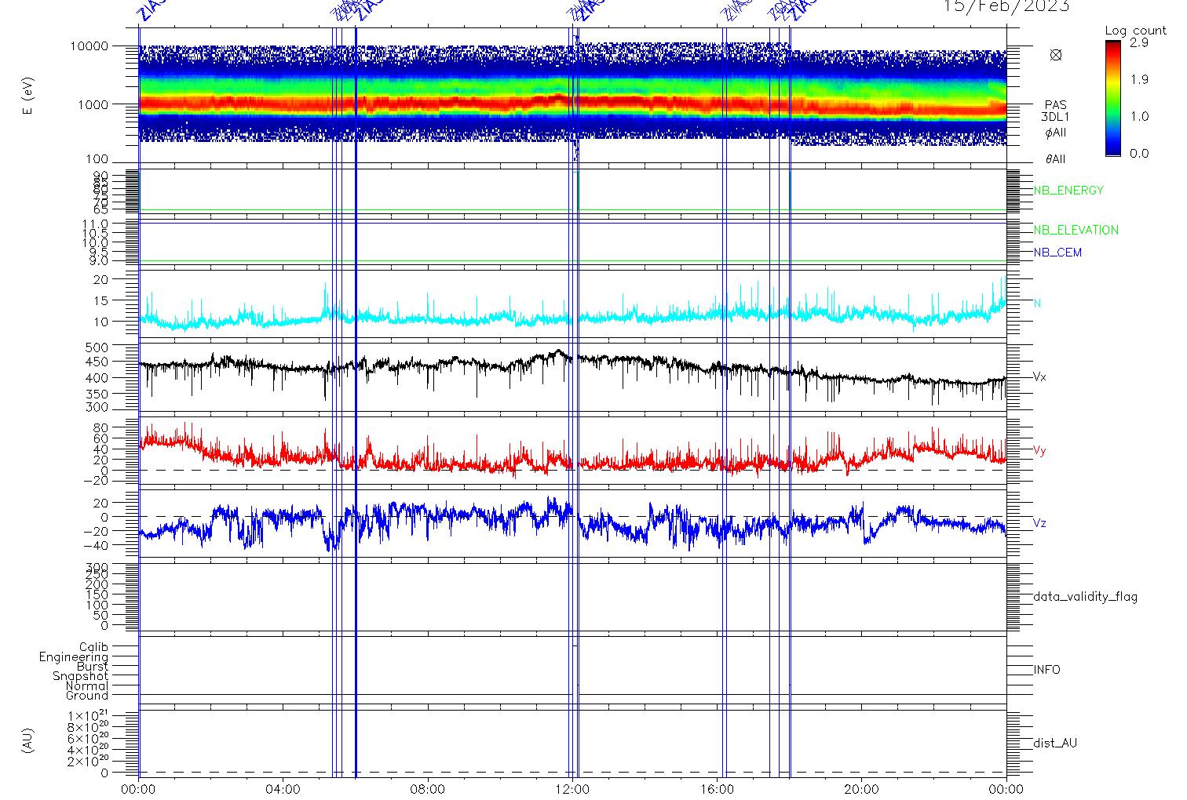Click the Vx panel label
Image resolution: width=1187 pixels, height=800 pixels.
click(x=1039, y=377)
